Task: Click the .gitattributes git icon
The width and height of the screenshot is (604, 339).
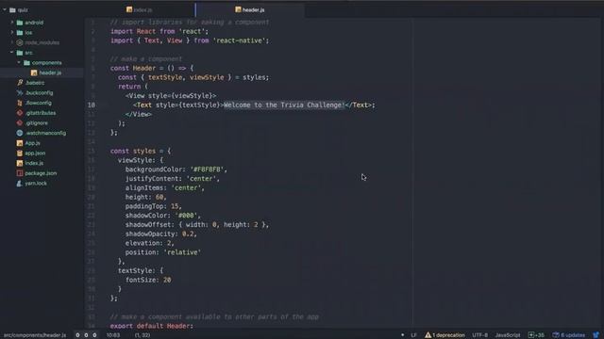Action: tap(20, 113)
